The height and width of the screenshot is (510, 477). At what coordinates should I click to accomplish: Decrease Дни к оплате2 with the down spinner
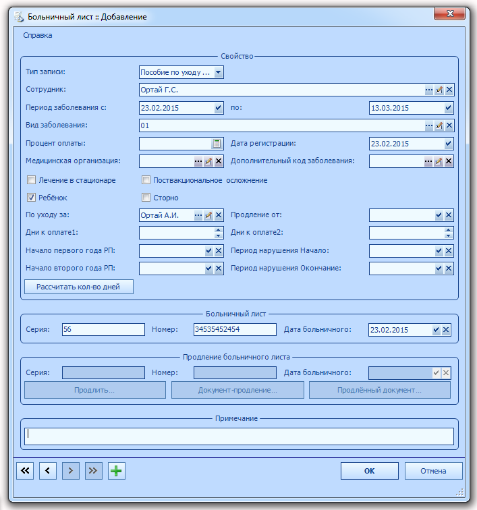pos(449,235)
